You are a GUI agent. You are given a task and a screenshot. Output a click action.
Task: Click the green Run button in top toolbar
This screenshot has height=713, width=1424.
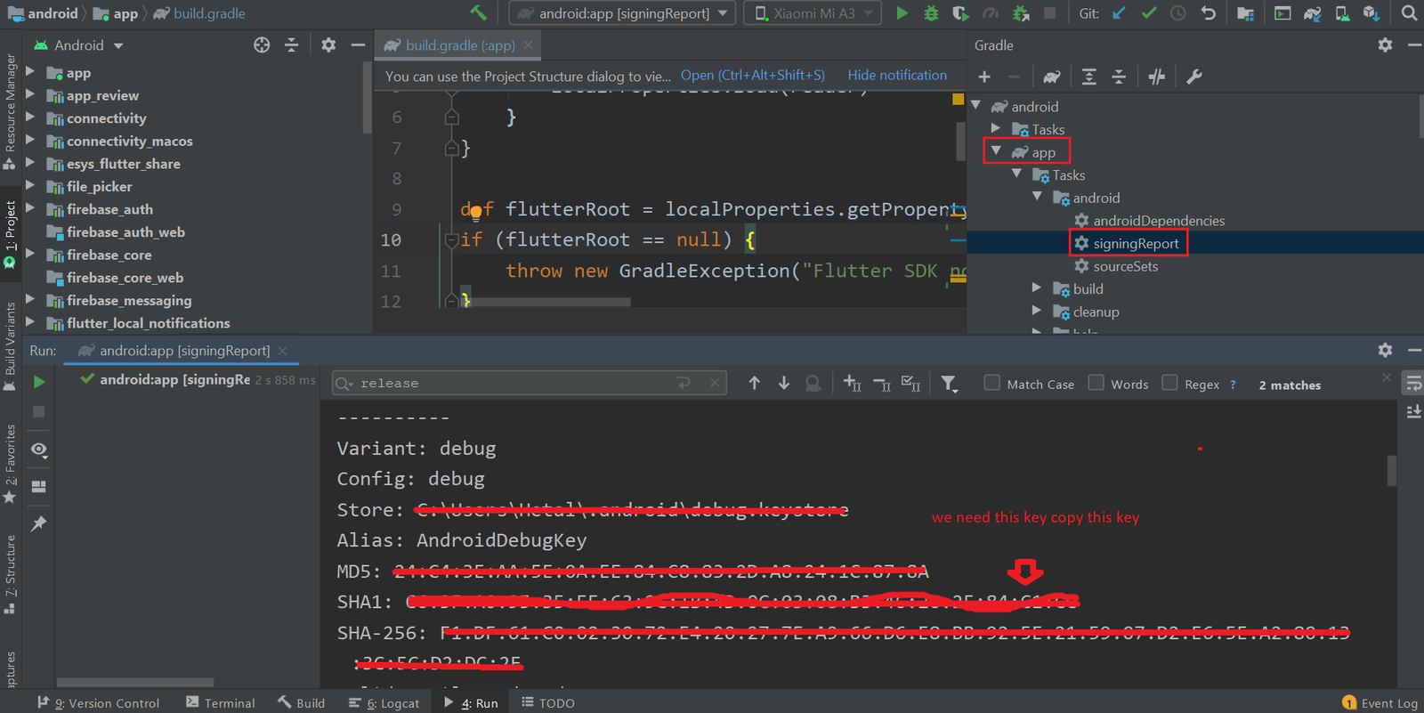pyautogui.click(x=902, y=13)
